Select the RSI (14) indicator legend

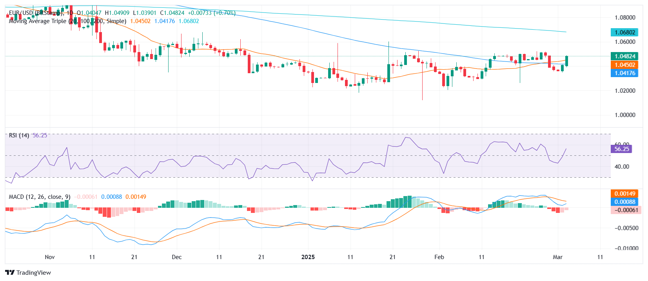pyautogui.click(x=19, y=135)
